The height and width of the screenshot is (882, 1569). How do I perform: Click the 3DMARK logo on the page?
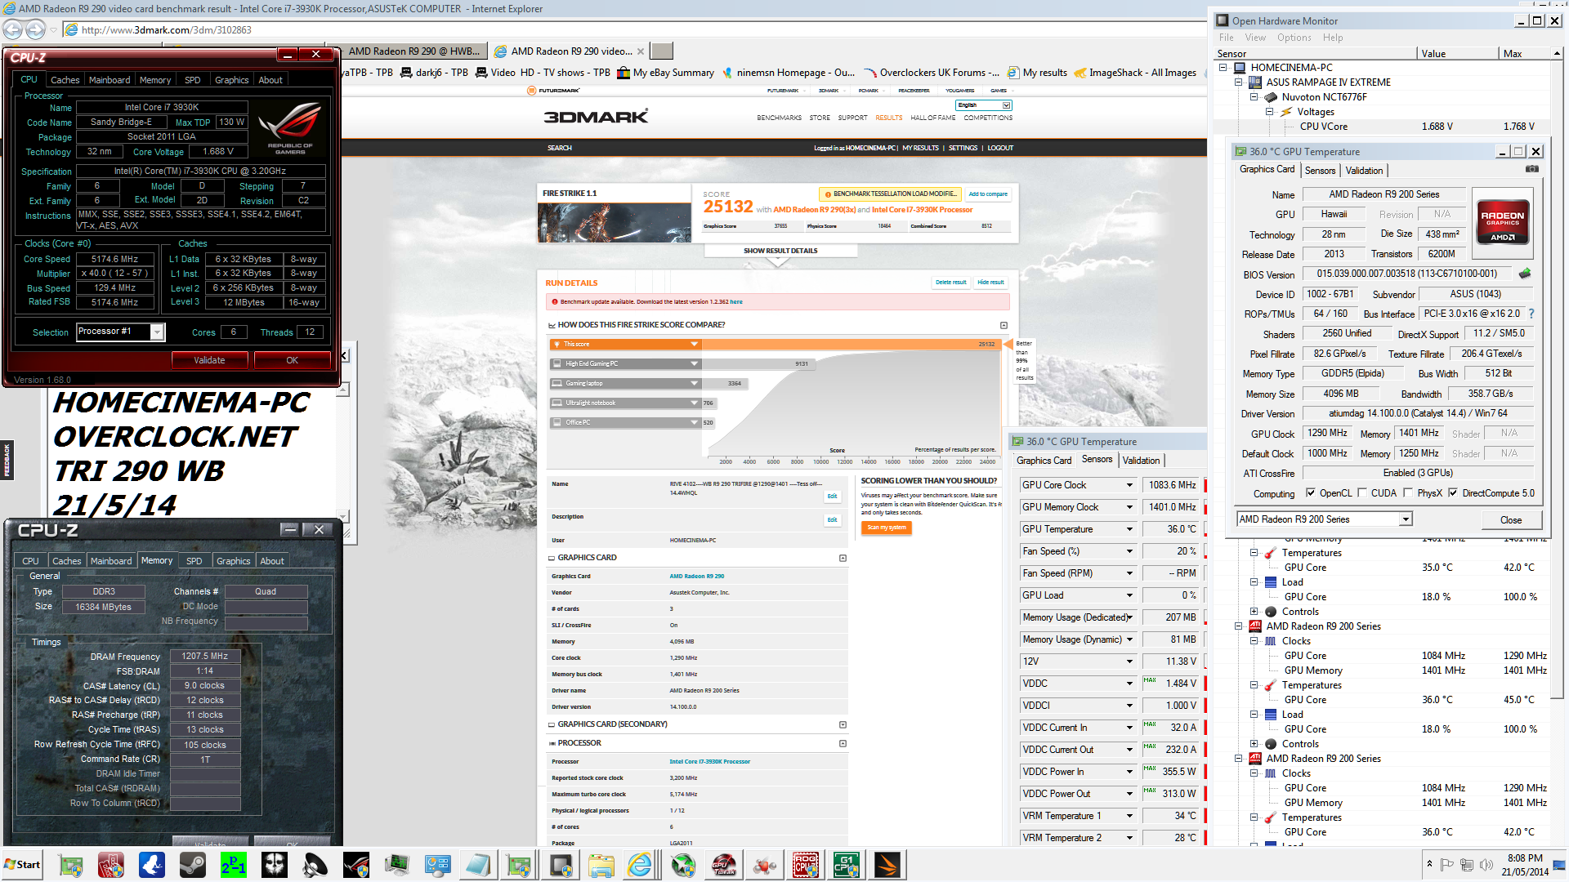click(x=596, y=117)
